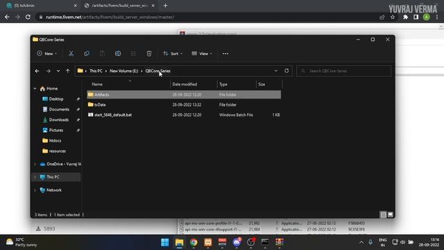This screenshot has height=250, width=444.
Task: Select Documents in the navigation pane
Action: point(59,110)
